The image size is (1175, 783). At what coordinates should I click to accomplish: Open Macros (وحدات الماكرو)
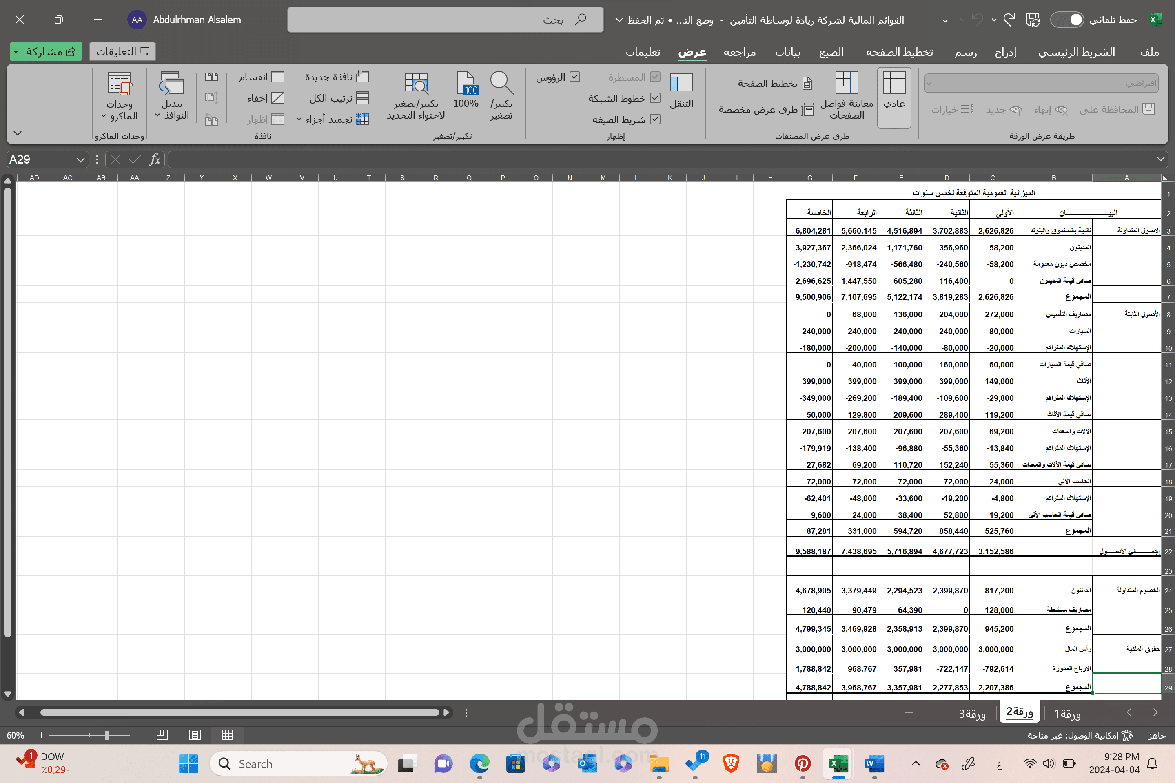pos(120,96)
